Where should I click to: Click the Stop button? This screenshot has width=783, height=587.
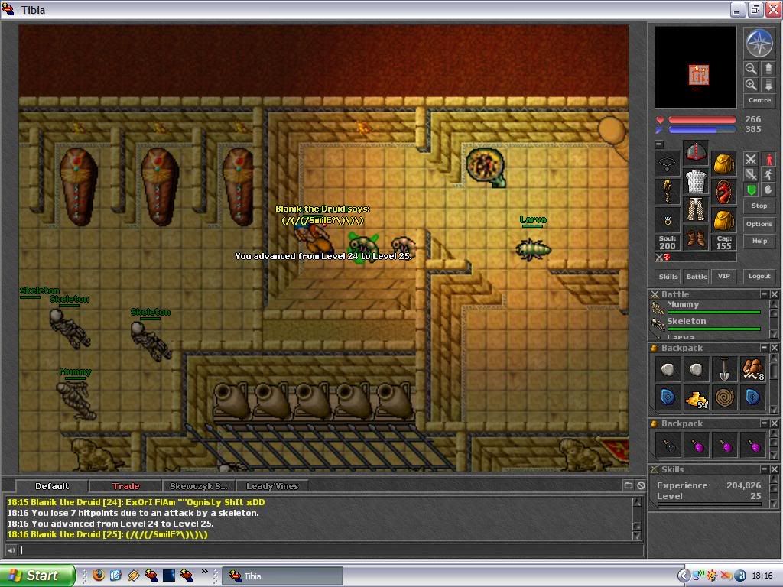759,206
